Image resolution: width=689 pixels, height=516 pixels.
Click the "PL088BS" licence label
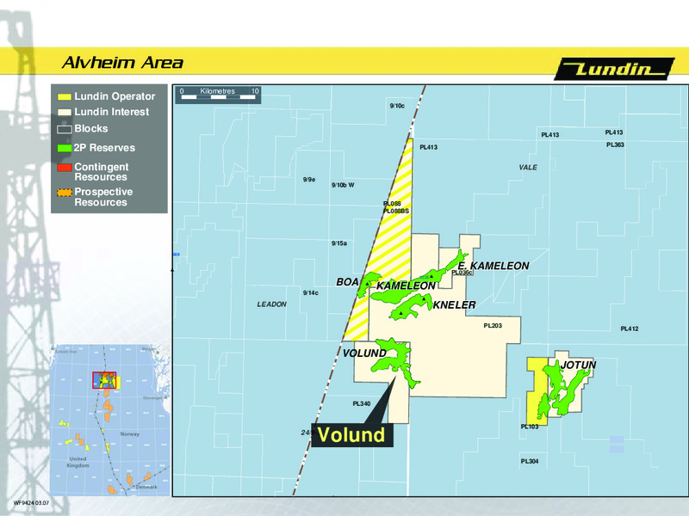point(396,211)
